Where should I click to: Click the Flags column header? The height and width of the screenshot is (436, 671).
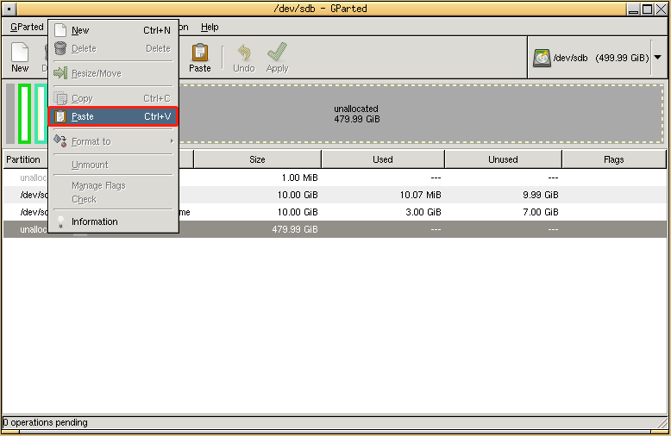click(613, 159)
